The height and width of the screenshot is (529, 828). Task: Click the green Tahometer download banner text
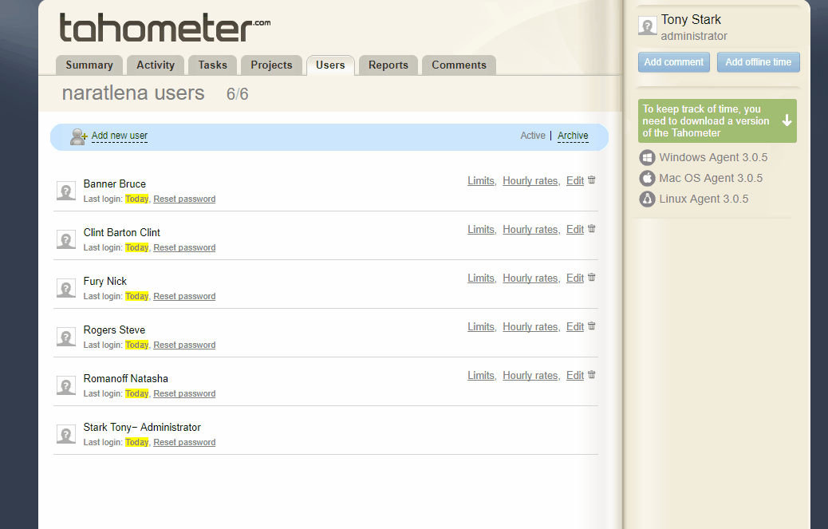(705, 121)
